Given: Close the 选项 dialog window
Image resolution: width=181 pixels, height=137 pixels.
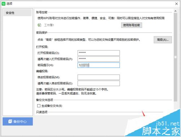Looking at the screenshot, I should (x=176, y=4).
